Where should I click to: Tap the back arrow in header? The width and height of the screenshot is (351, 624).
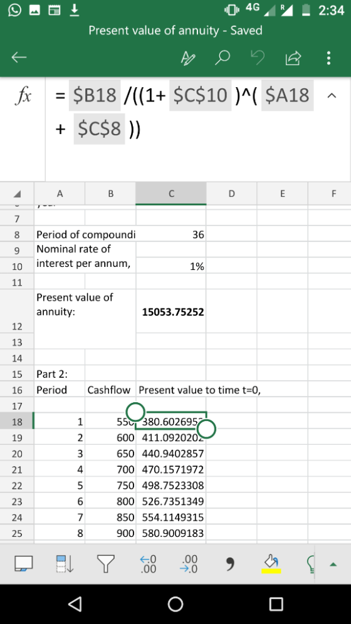19,58
